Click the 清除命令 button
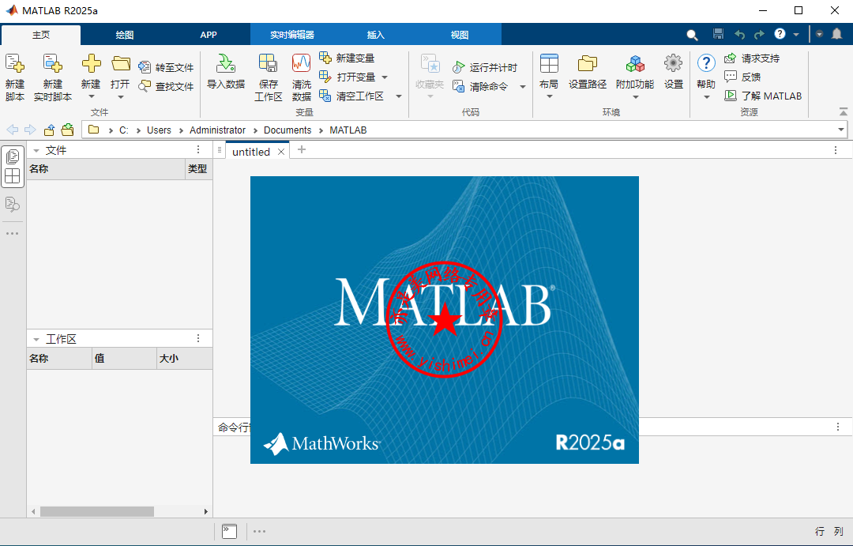Screen dimensions: 853x546 click(480, 86)
